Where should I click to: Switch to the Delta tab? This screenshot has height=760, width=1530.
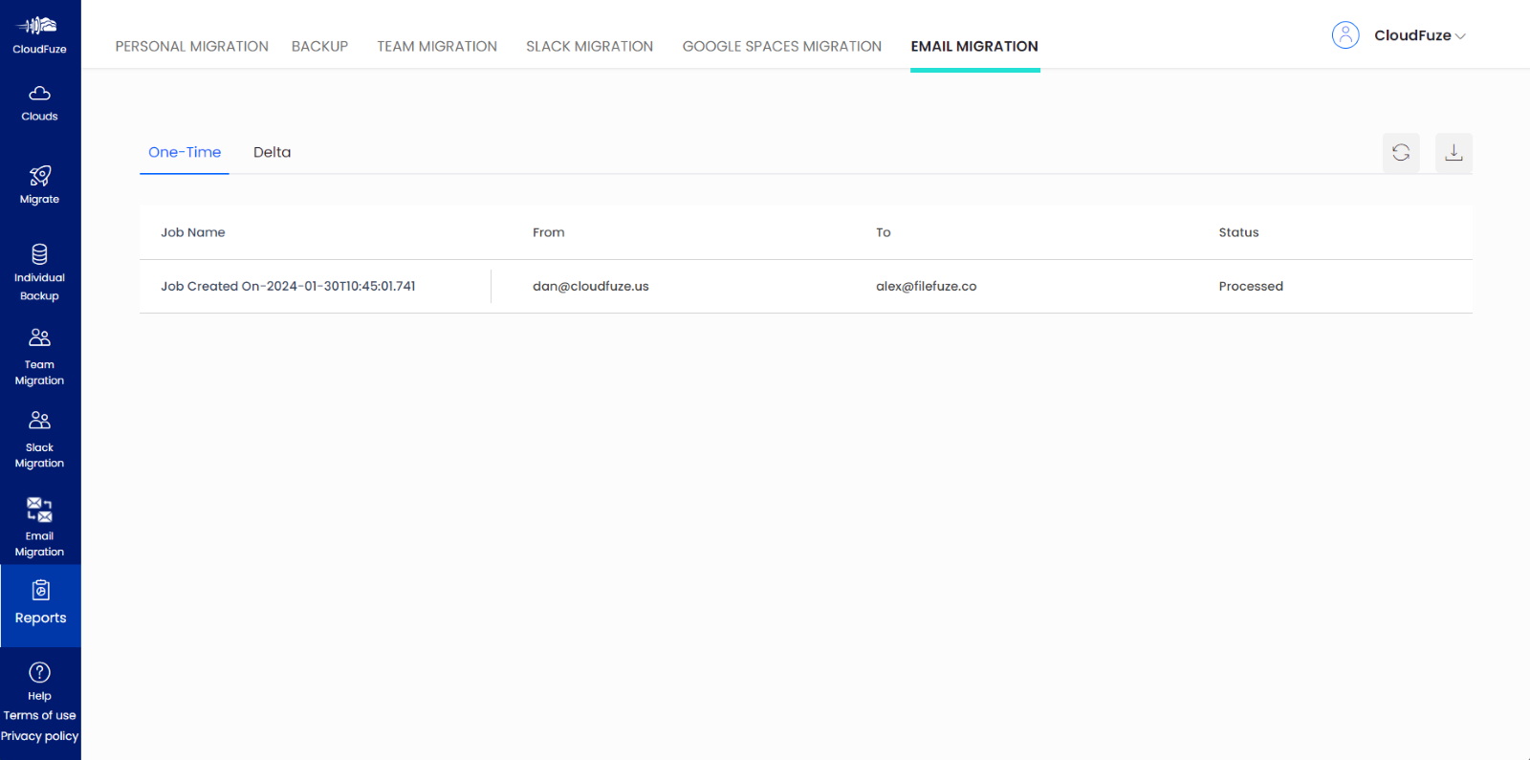pyautogui.click(x=272, y=152)
